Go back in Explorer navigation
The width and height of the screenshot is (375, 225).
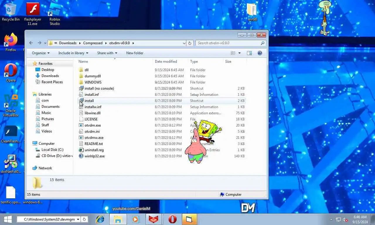31,43
